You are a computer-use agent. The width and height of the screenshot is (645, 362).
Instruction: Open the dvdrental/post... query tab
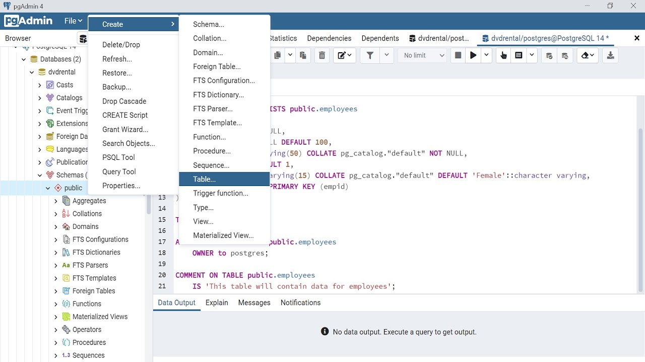pyautogui.click(x=439, y=38)
